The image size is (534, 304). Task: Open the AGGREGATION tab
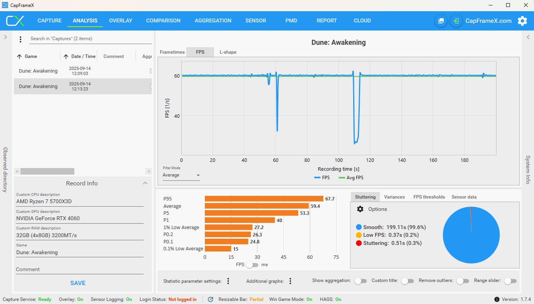tap(213, 21)
